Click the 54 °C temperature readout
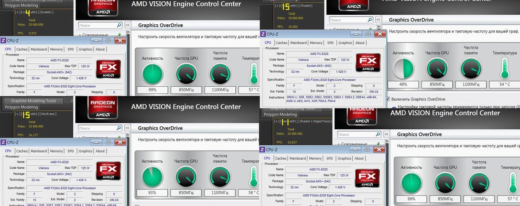Image resolution: width=520 pixels, height=206 pixels. point(505,85)
